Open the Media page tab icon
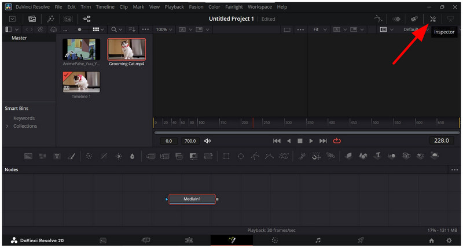Image resolution: width=463 pixels, height=248 pixels. [103, 240]
